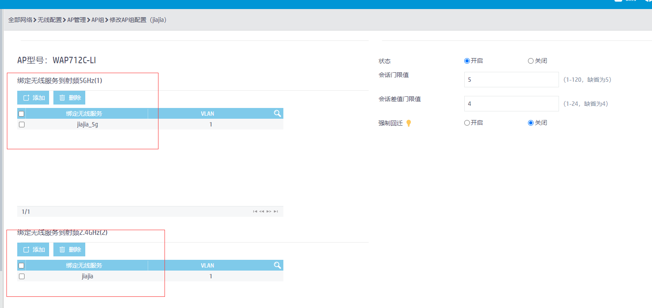Click the 绑定无线服务 column header in the 2.4GHz table
The height and width of the screenshot is (308, 652).
(x=84, y=265)
